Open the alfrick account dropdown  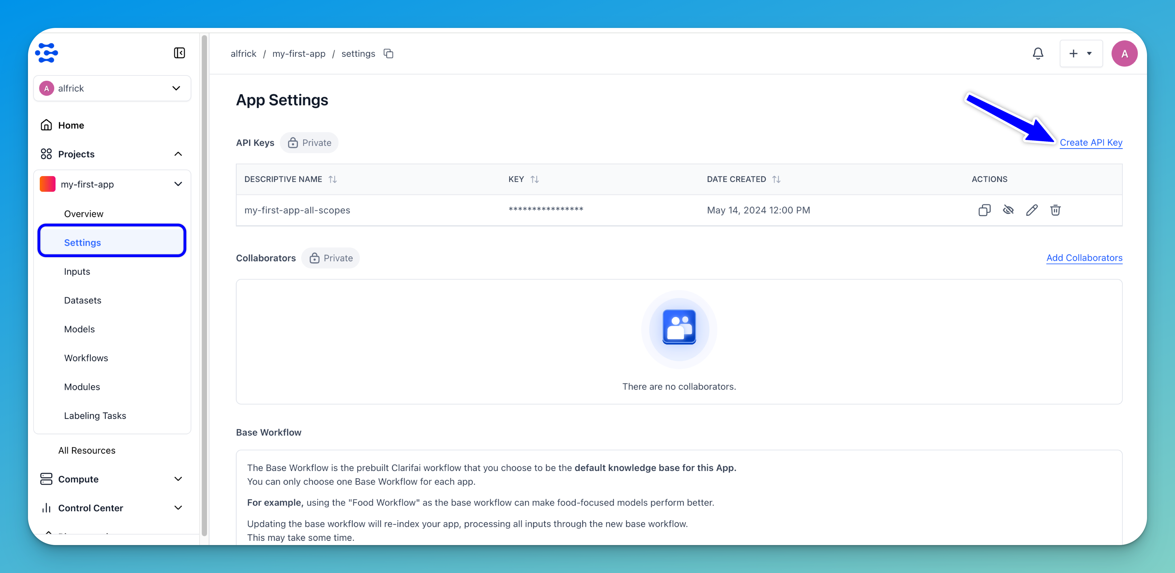click(112, 88)
